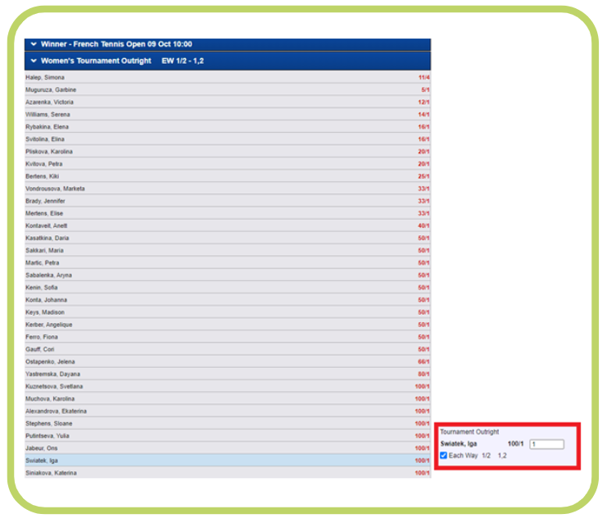The height and width of the screenshot is (523, 607).
Task: Select Muguruza, Garbine odds 5/1
Action: (x=425, y=90)
